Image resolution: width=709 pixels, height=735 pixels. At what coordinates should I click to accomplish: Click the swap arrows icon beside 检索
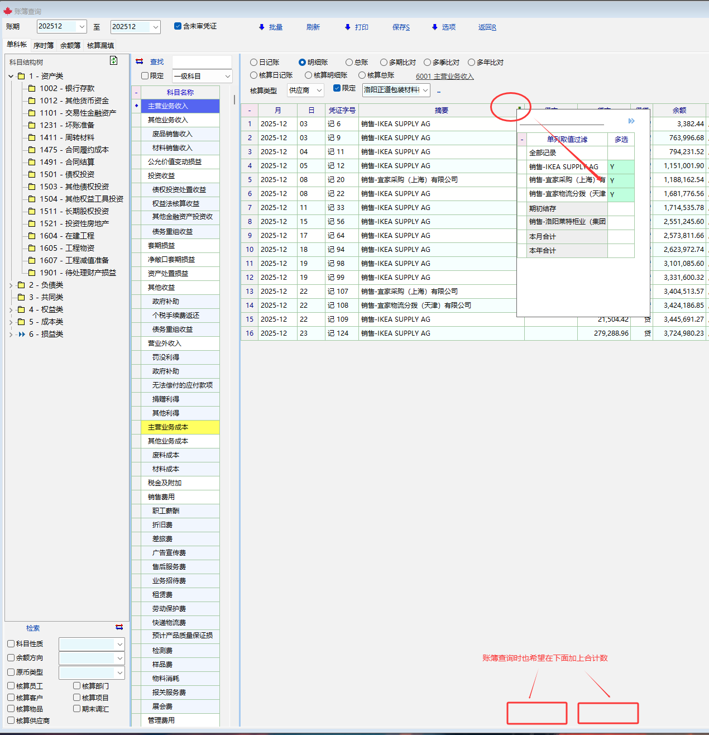[119, 627]
